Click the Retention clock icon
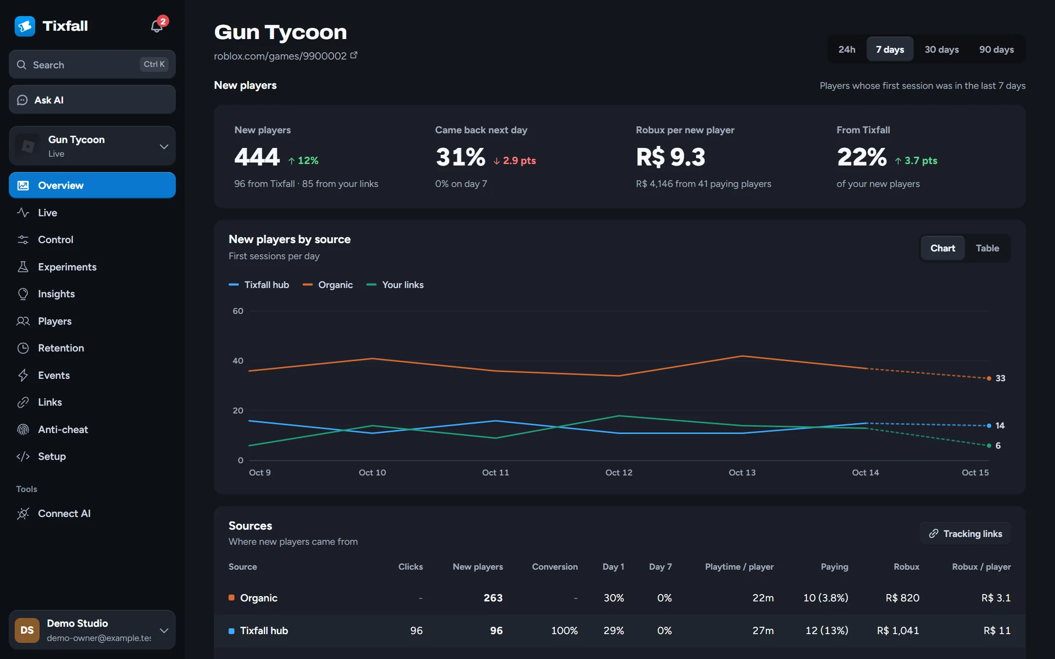 [23, 348]
